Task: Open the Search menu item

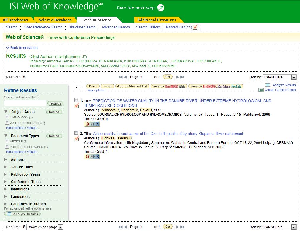Action: pyautogui.click(x=12, y=27)
